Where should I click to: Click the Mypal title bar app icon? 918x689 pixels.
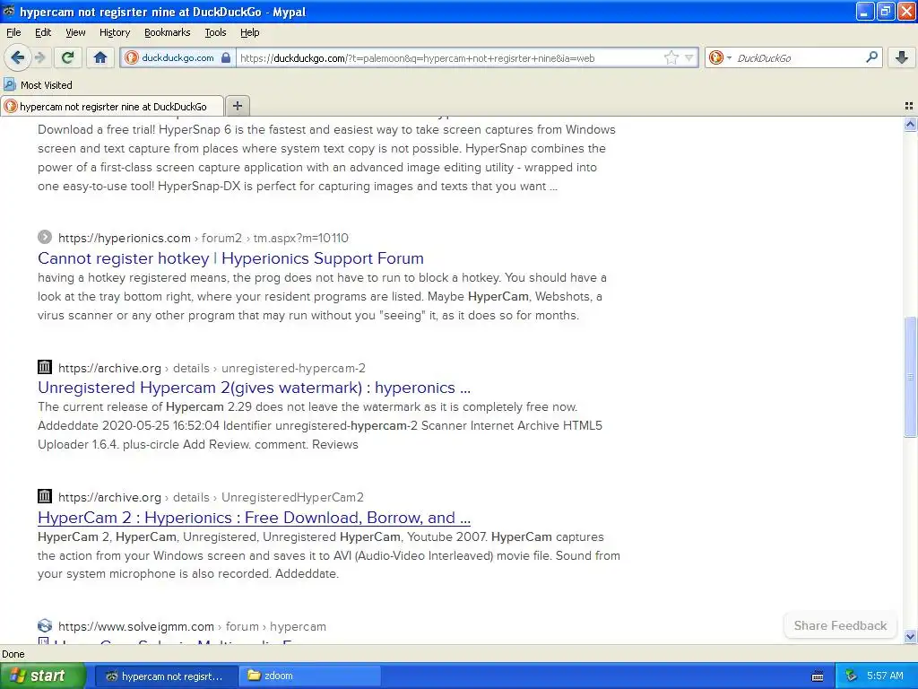coord(9,11)
